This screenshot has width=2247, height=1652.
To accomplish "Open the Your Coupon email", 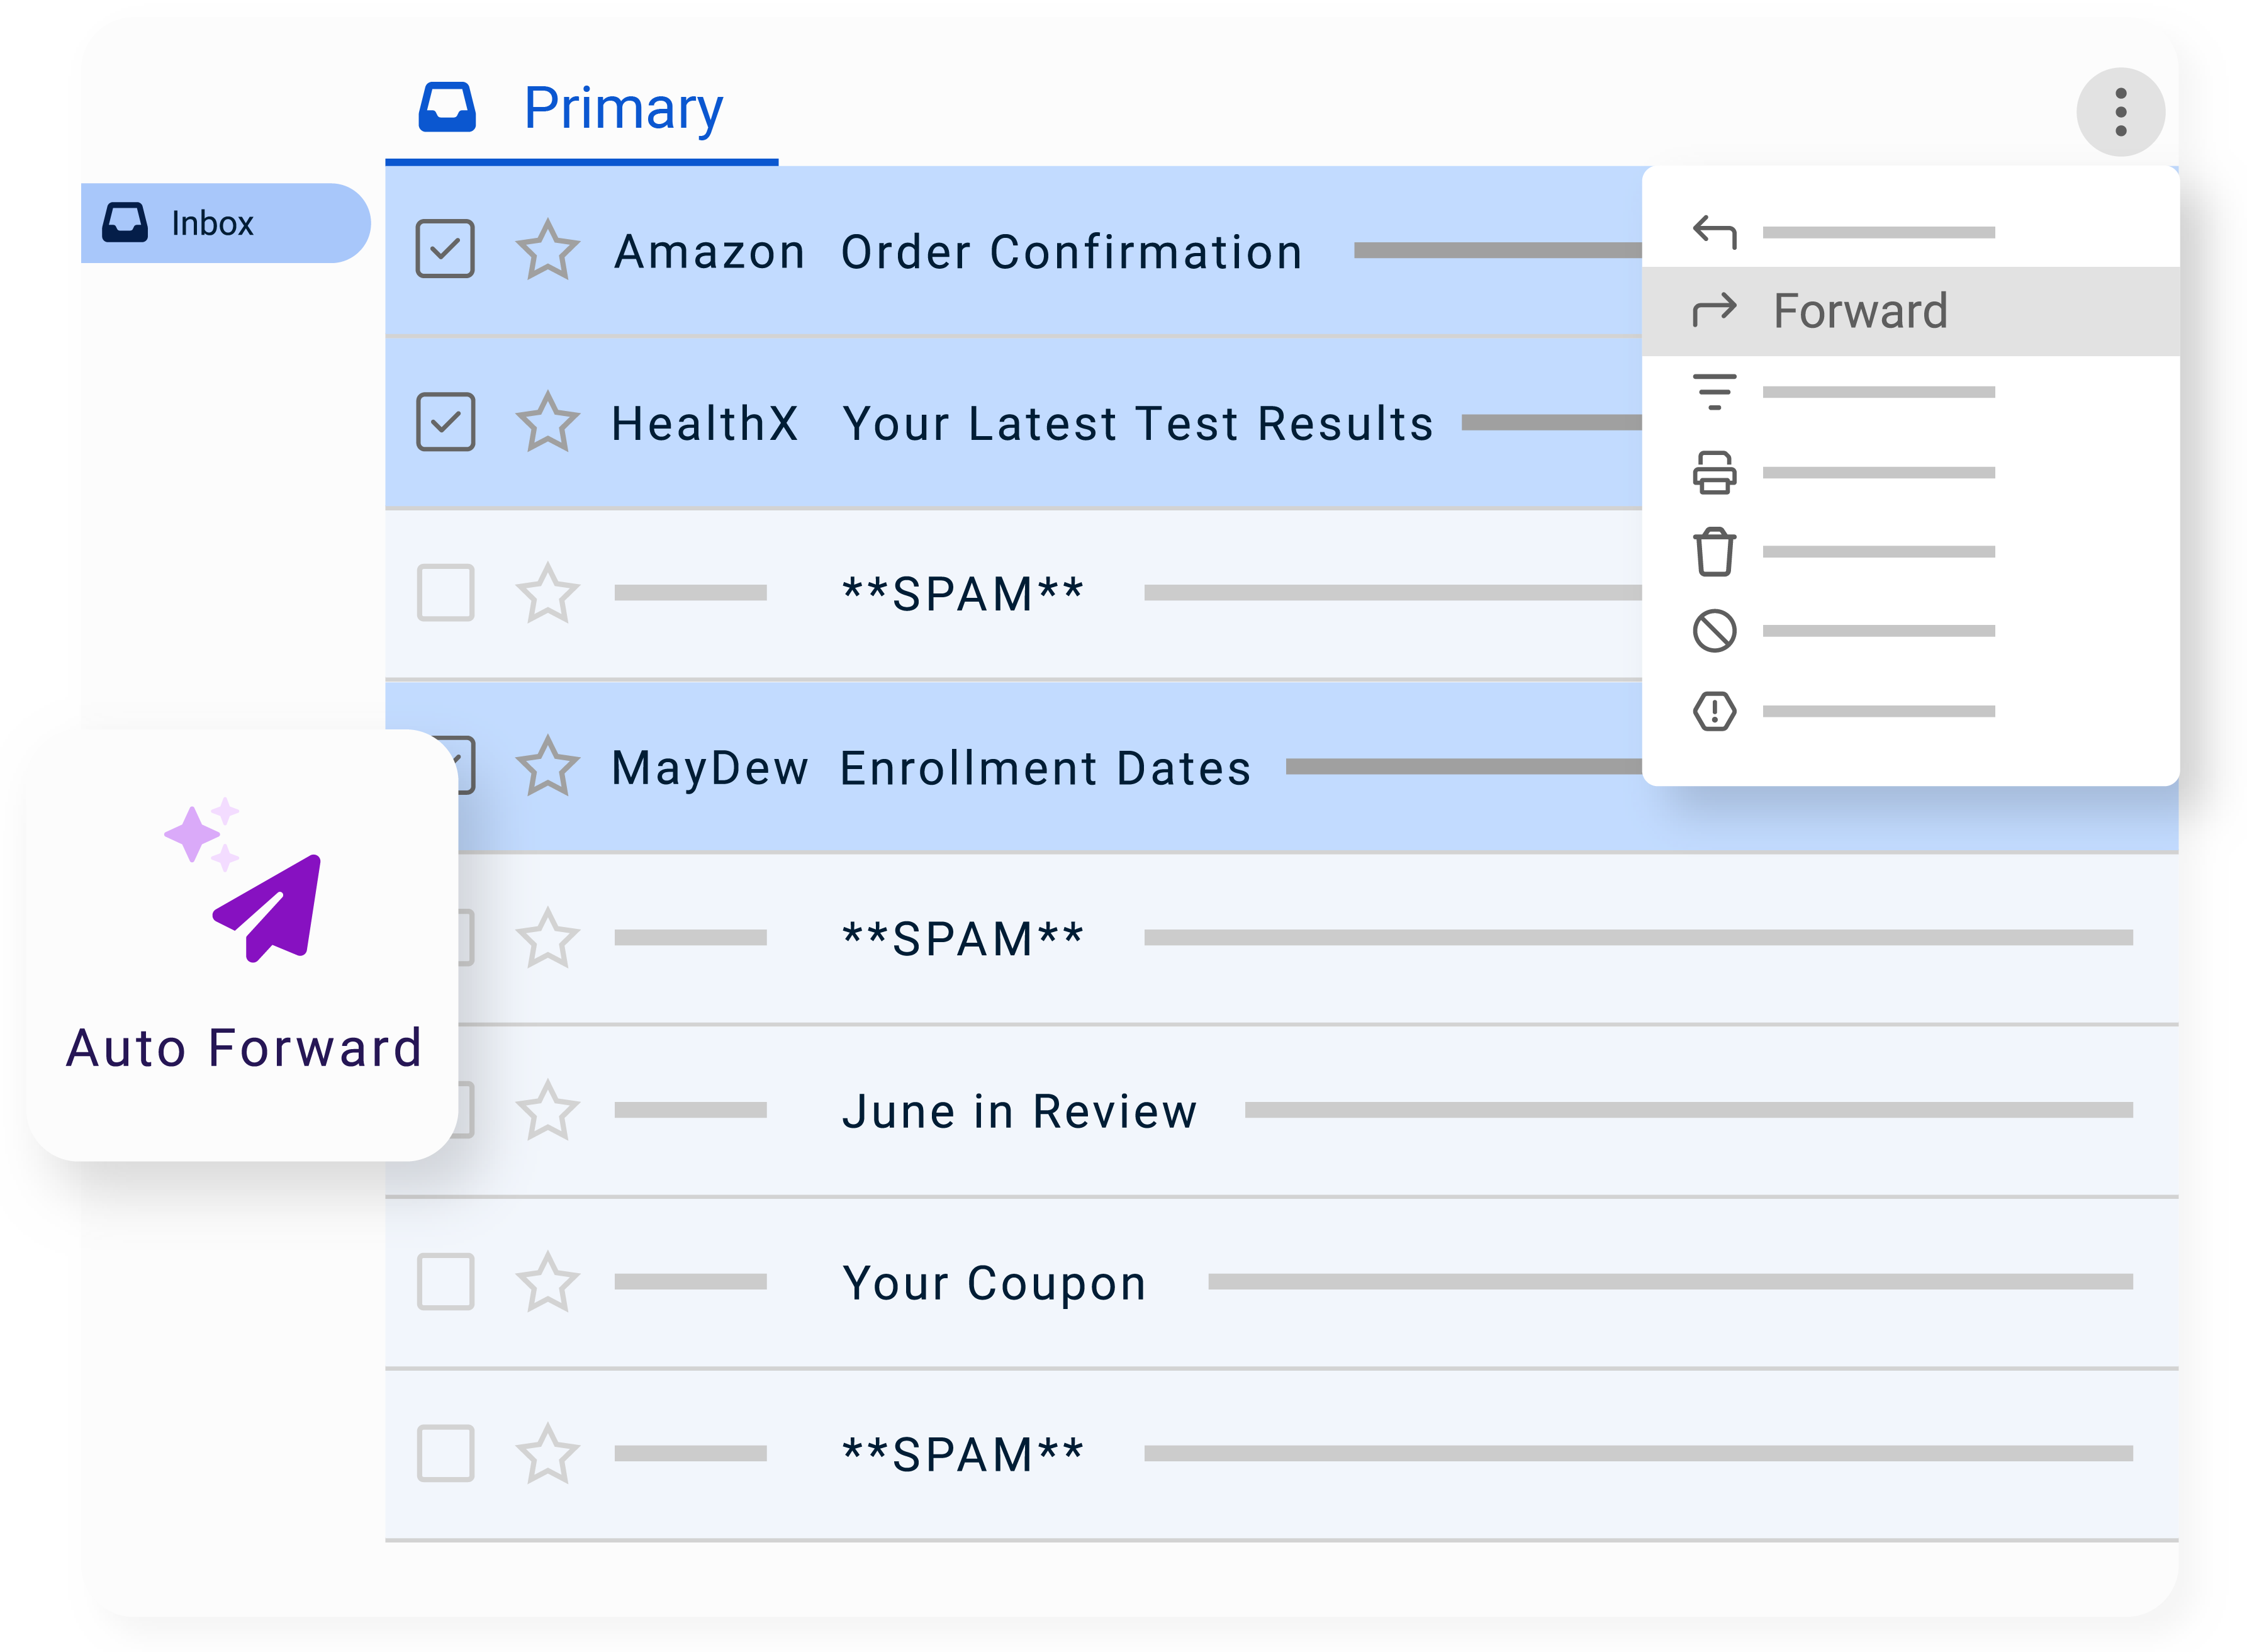I will [x=994, y=1283].
